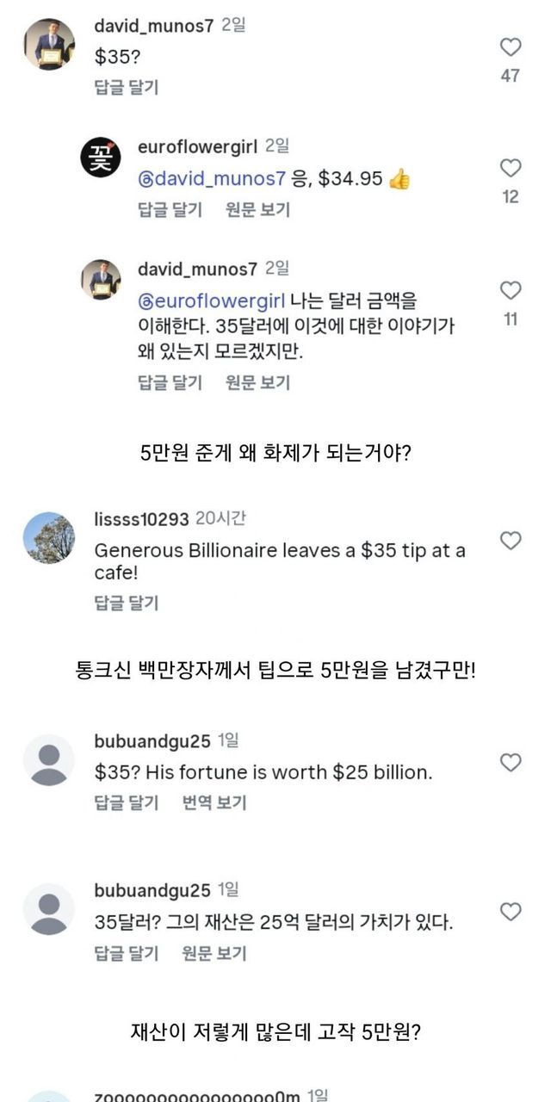551x1102 pixels.
Task: Open the @david_munos7 mention link
Action: pyautogui.click(x=212, y=180)
